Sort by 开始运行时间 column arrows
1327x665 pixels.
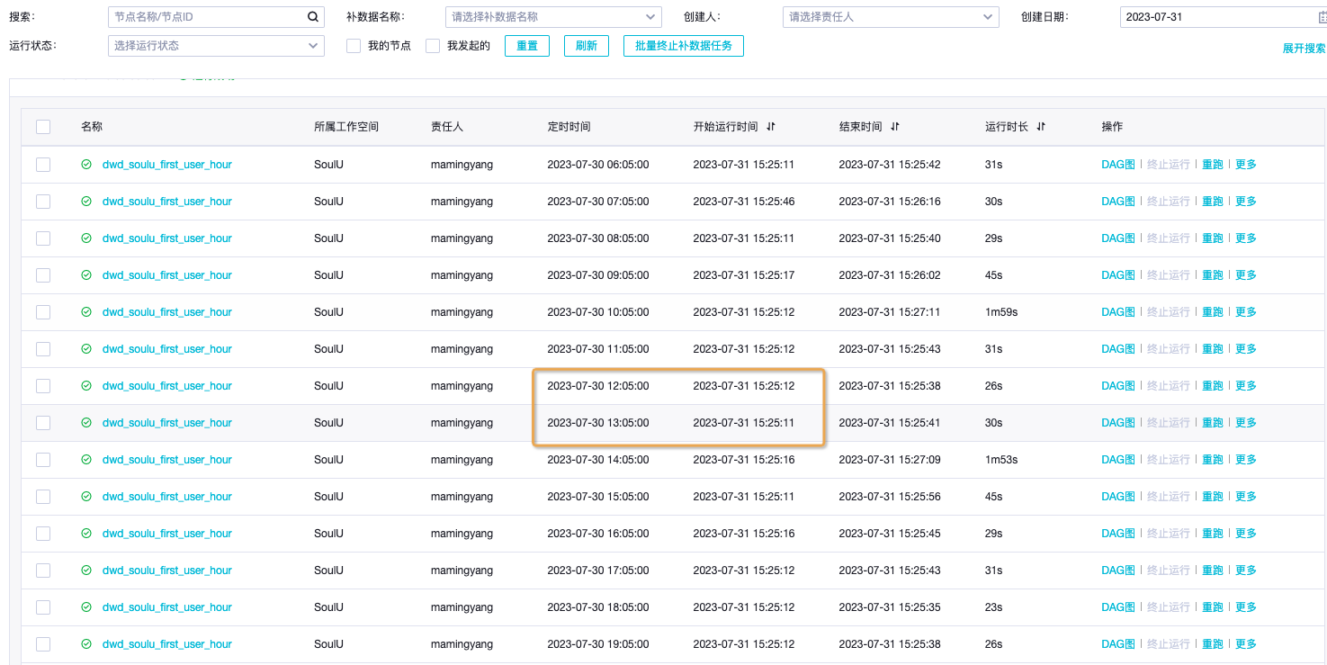click(771, 127)
